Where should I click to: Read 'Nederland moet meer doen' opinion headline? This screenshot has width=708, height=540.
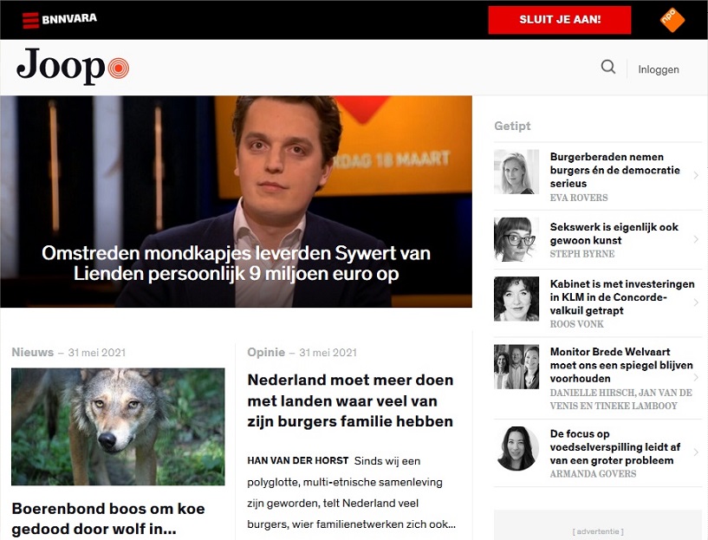pyautogui.click(x=350, y=400)
